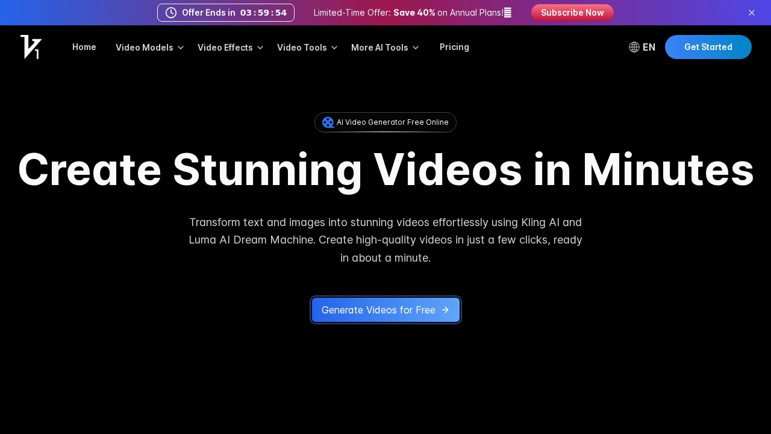Viewport: 771px width, 434px height.
Task: Click the clock icon in the offer banner
Action: click(171, 13)
